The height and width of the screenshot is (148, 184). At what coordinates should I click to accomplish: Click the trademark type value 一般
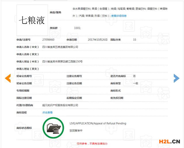pyautogui.click(x=136, y=83)
